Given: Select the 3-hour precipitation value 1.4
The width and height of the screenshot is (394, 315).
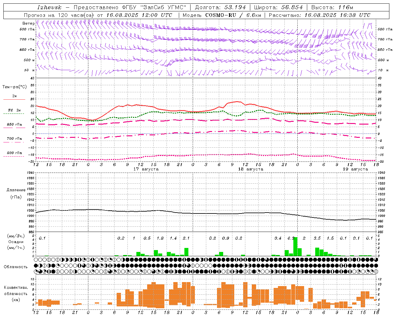Looking at the screenshot, I should pos(173,238).
